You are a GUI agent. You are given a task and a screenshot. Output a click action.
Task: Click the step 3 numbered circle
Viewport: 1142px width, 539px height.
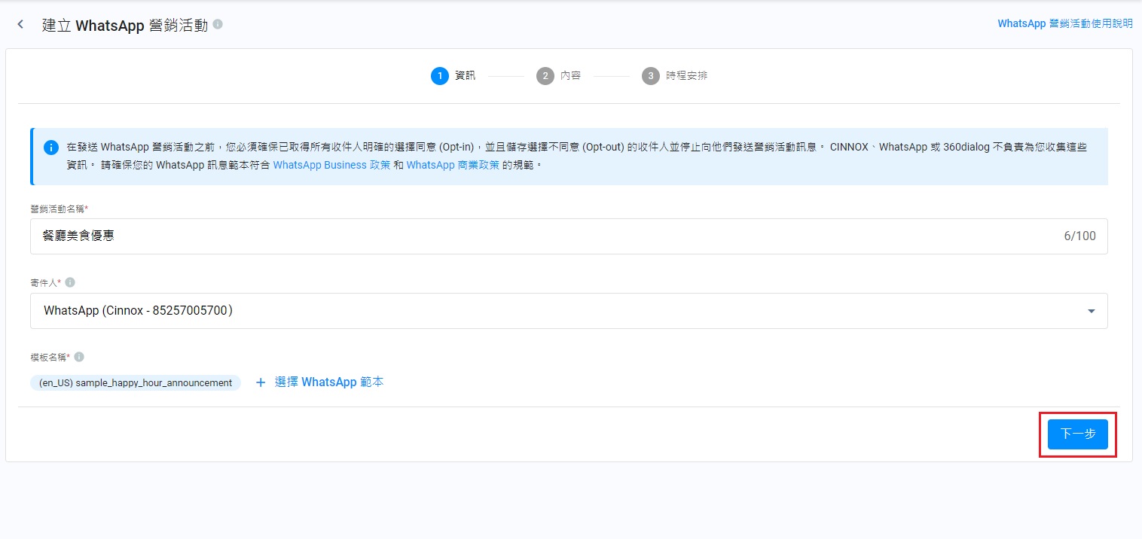650,76
